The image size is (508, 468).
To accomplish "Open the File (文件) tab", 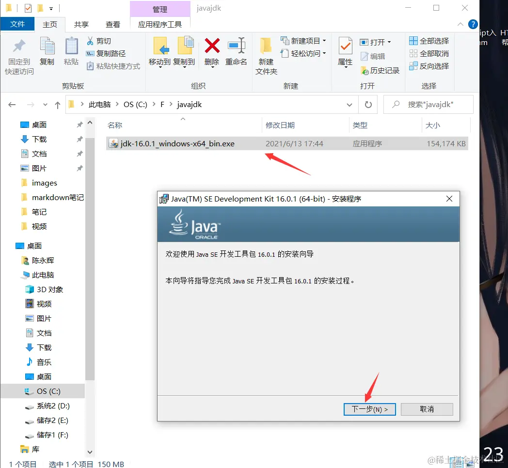I will (x=17, y=24).
